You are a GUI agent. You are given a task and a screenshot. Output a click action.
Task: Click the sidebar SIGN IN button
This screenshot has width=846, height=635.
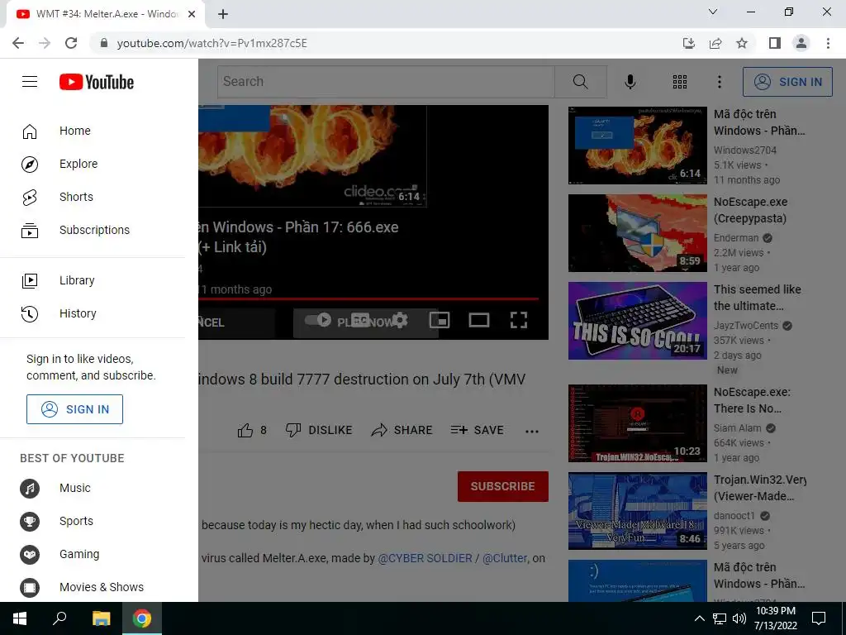[x=74, y=409]
